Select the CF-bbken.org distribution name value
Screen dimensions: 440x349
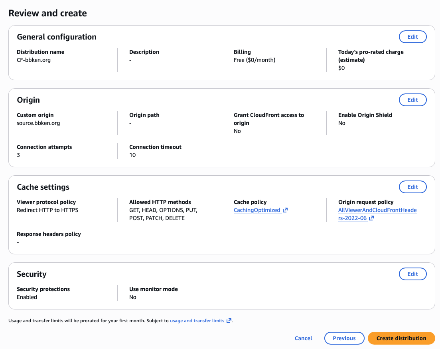pos(34,60)
